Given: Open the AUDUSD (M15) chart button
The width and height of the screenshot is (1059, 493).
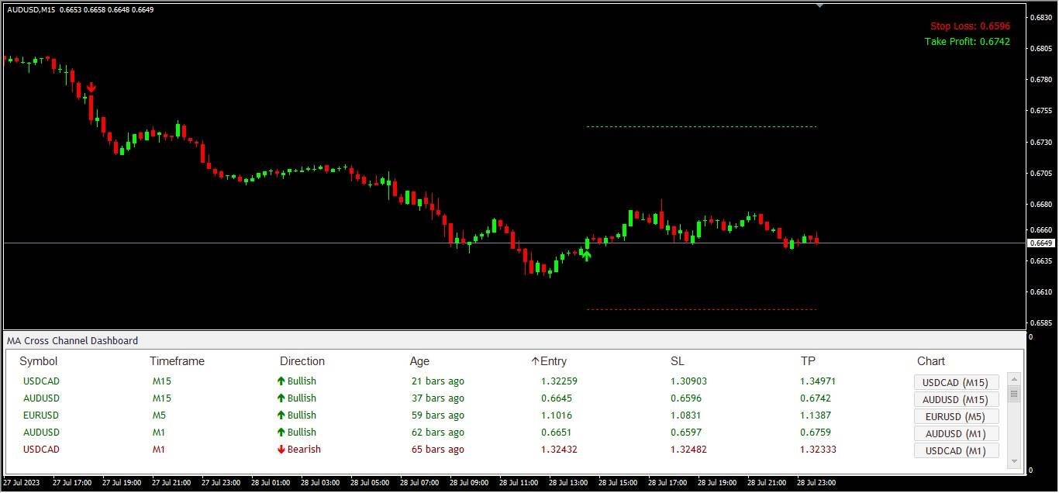Looking at the screenshot, I should 957,399.
